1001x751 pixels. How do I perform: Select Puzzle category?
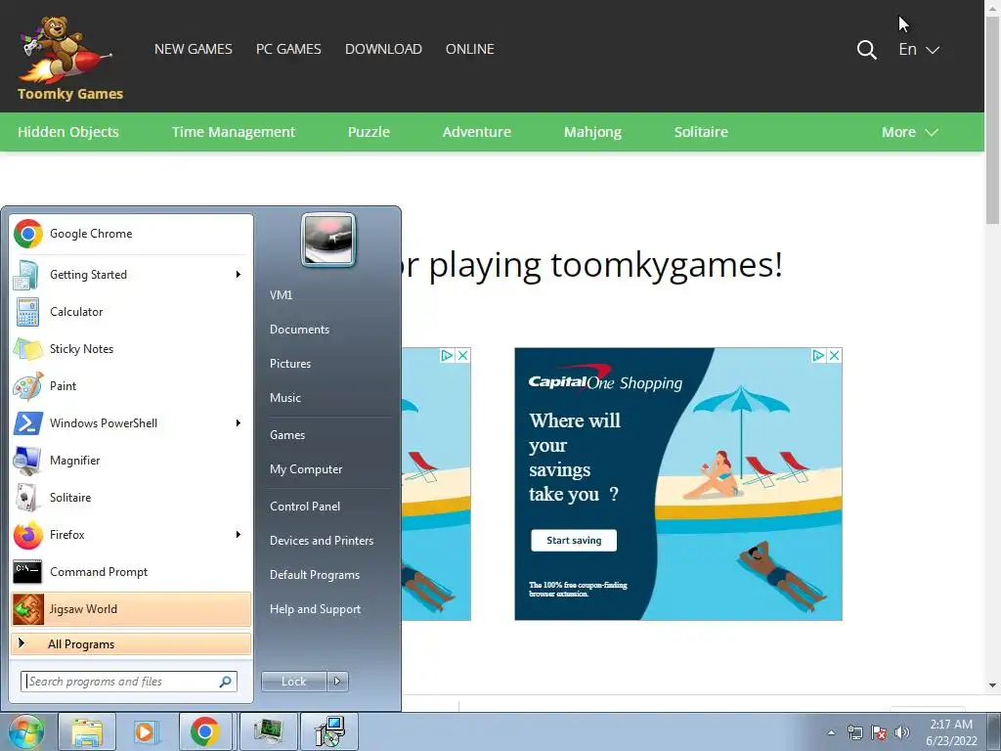(x=369, y=132)
